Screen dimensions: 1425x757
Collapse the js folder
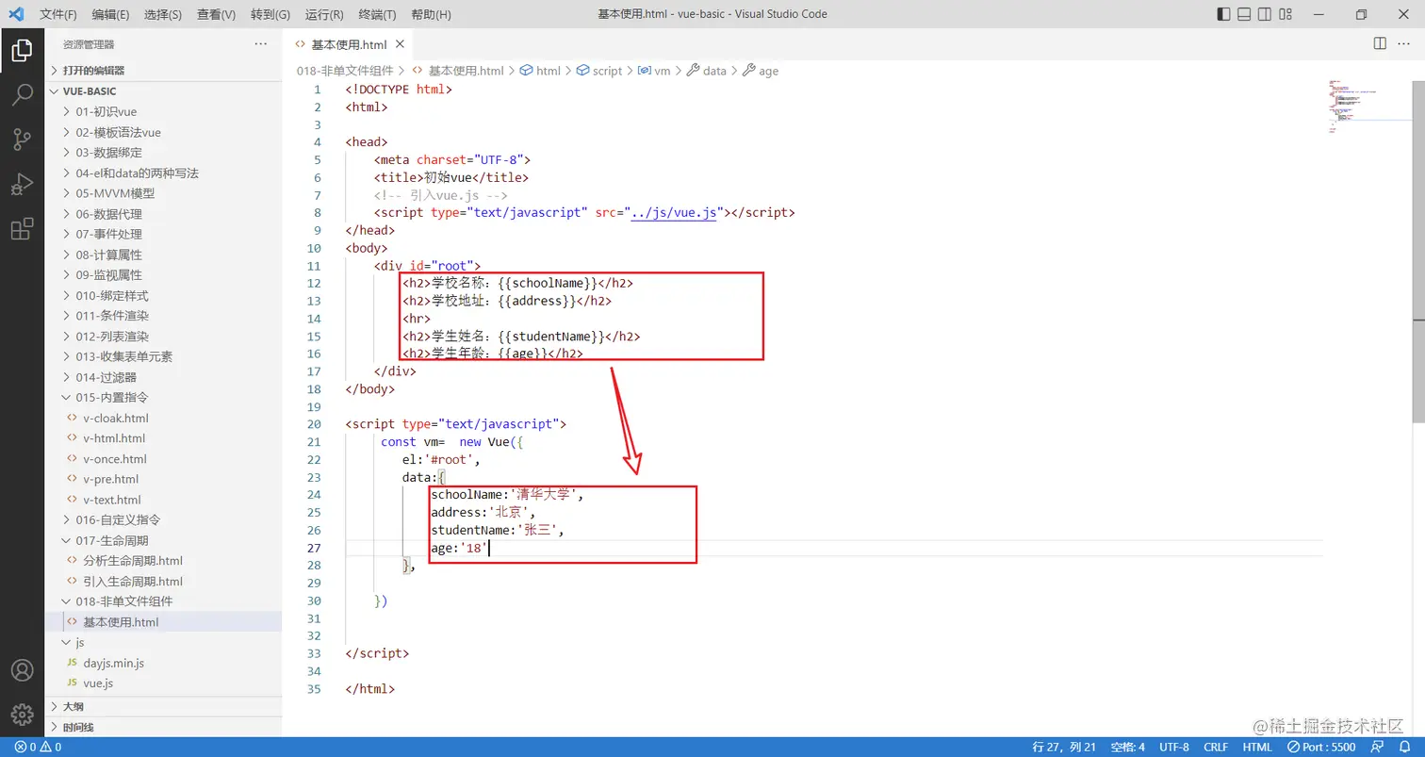coord(164,642)
